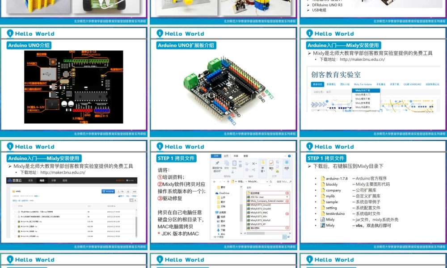Choose Mixly模块下载 in the dropdown menu

tap(366, 99)
